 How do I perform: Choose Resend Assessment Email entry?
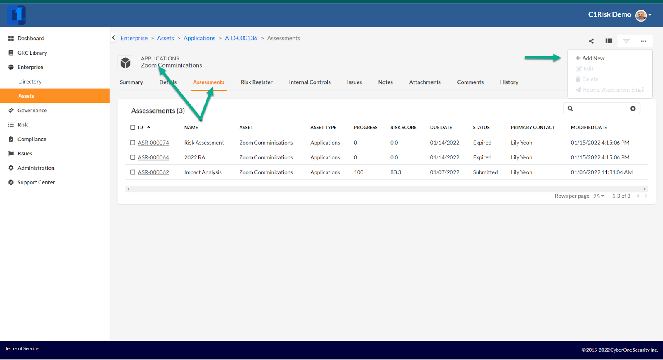(x=610, y=89)
